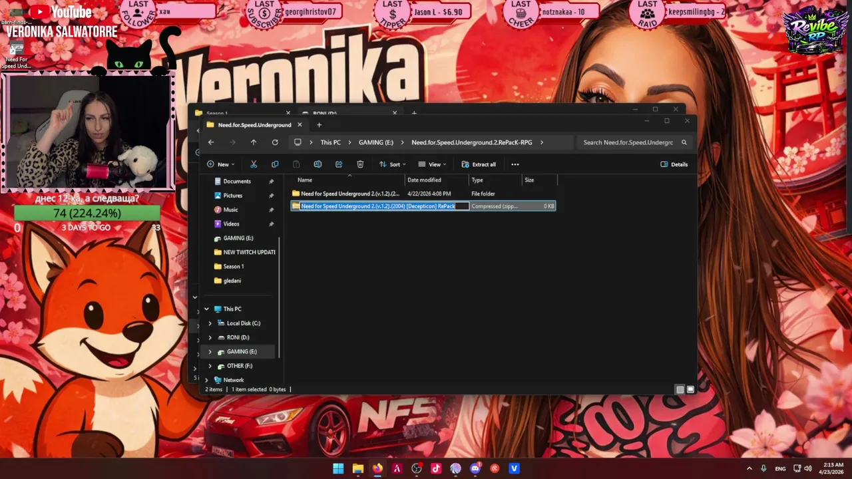The height and width of the screenshot is (479, 852).
Task: Open Firefox from the taskbar
Action: (x=377, y=468)
